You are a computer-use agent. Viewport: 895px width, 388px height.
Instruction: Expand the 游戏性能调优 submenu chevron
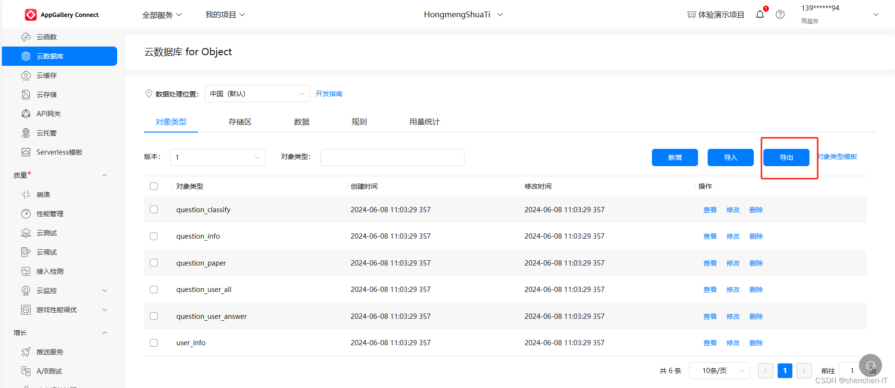click(105, 310)
